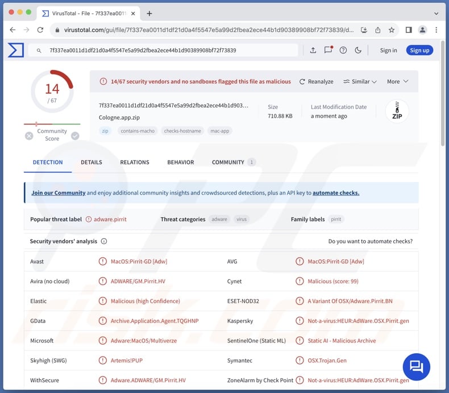This screenshot has width=449, height=393.
Task: Click the contains-macho tag
Action: tap(138, 131)
